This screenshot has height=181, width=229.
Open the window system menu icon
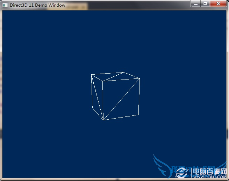5,5
